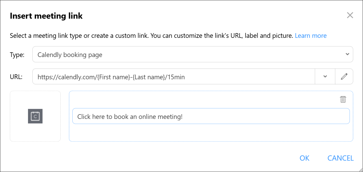The width and height of the screenshot is (363, 172).
Task: Click the label field 'Click here to book an online meeting!'
Action: (x=211, y=116)
